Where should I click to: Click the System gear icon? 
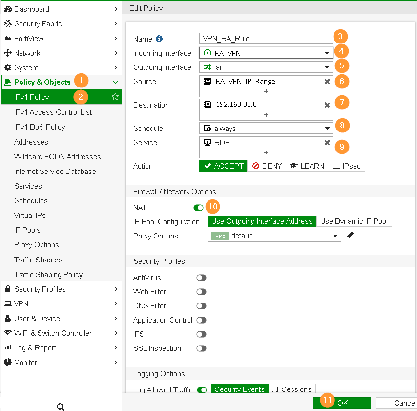(8, 67)
